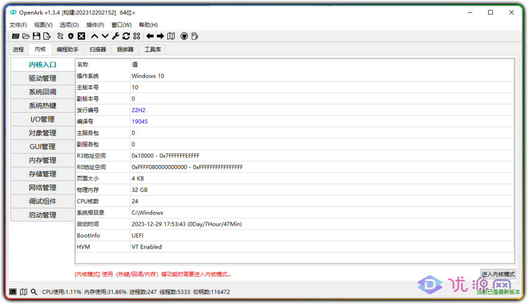
Task: Switch to the 扫描器 tab
Action: [x=97, y=49]
